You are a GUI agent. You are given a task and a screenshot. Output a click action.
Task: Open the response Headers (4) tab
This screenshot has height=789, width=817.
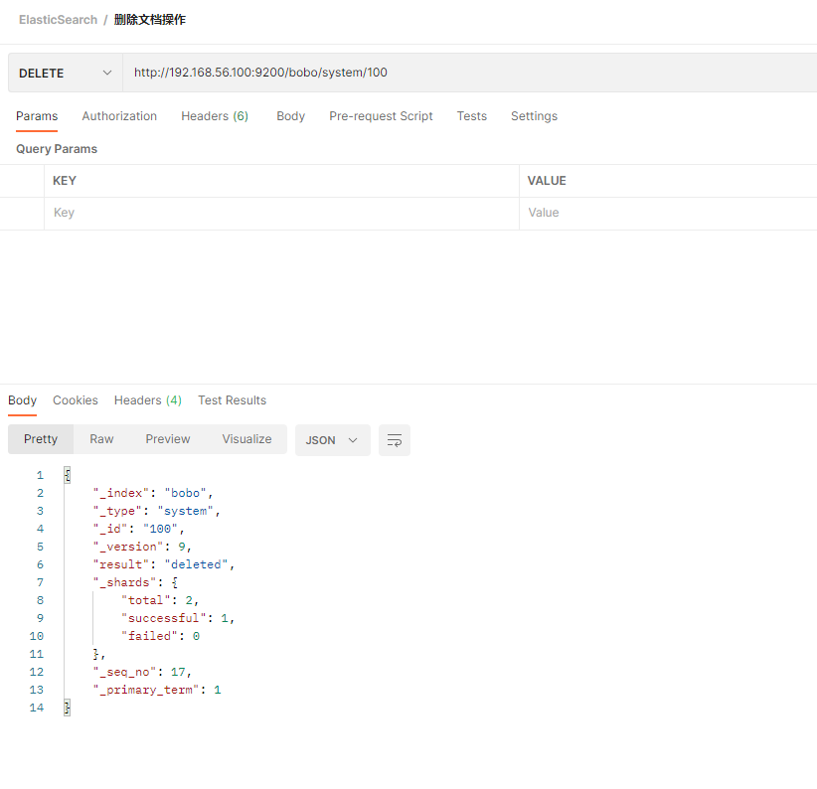click(x=148, y=400)
